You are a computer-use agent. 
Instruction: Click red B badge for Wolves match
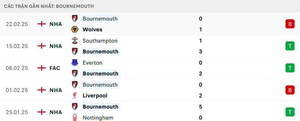coord(290,24)
